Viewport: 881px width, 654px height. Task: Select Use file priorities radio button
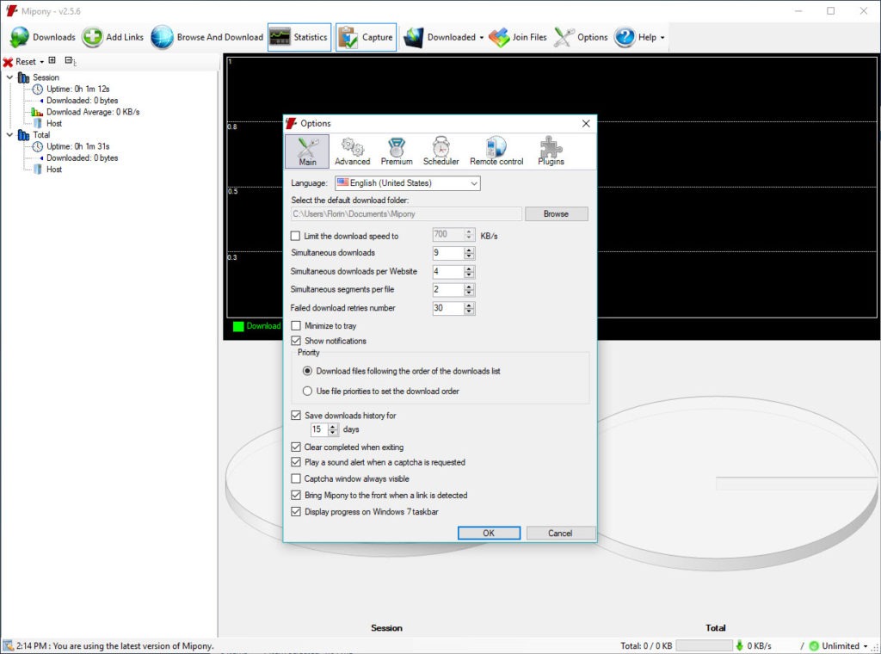click(x=307, y=391)
